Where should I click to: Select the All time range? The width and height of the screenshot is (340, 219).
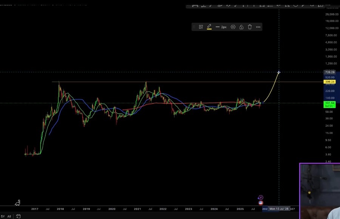click(9, 216)
